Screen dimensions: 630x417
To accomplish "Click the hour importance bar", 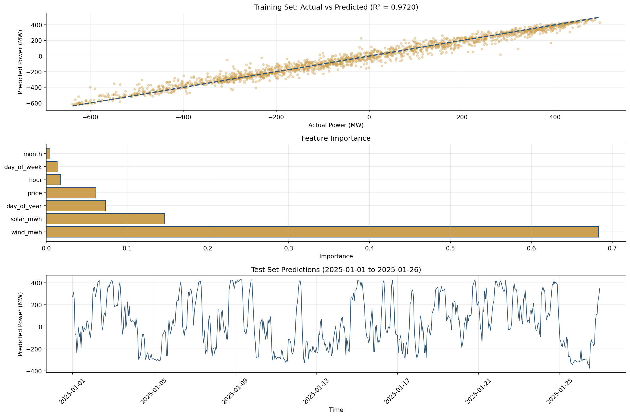I will (x=53, y=180).
